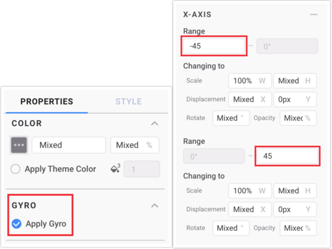Select the Apply Theme Color radio button
Viewport: 332px width, 249px height.
click(x=16, y=169)
